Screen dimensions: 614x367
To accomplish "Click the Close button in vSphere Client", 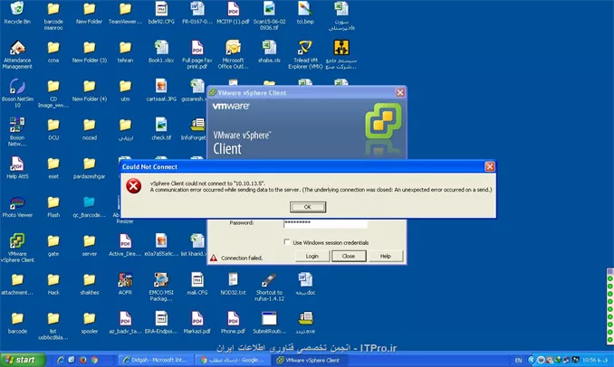I will tap(349, 256).
